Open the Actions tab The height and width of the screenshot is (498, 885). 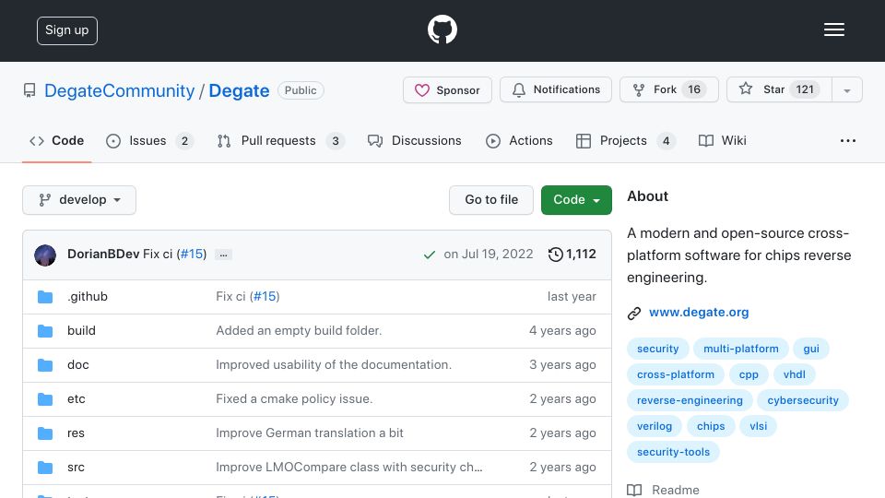click(x=519, y=140)
